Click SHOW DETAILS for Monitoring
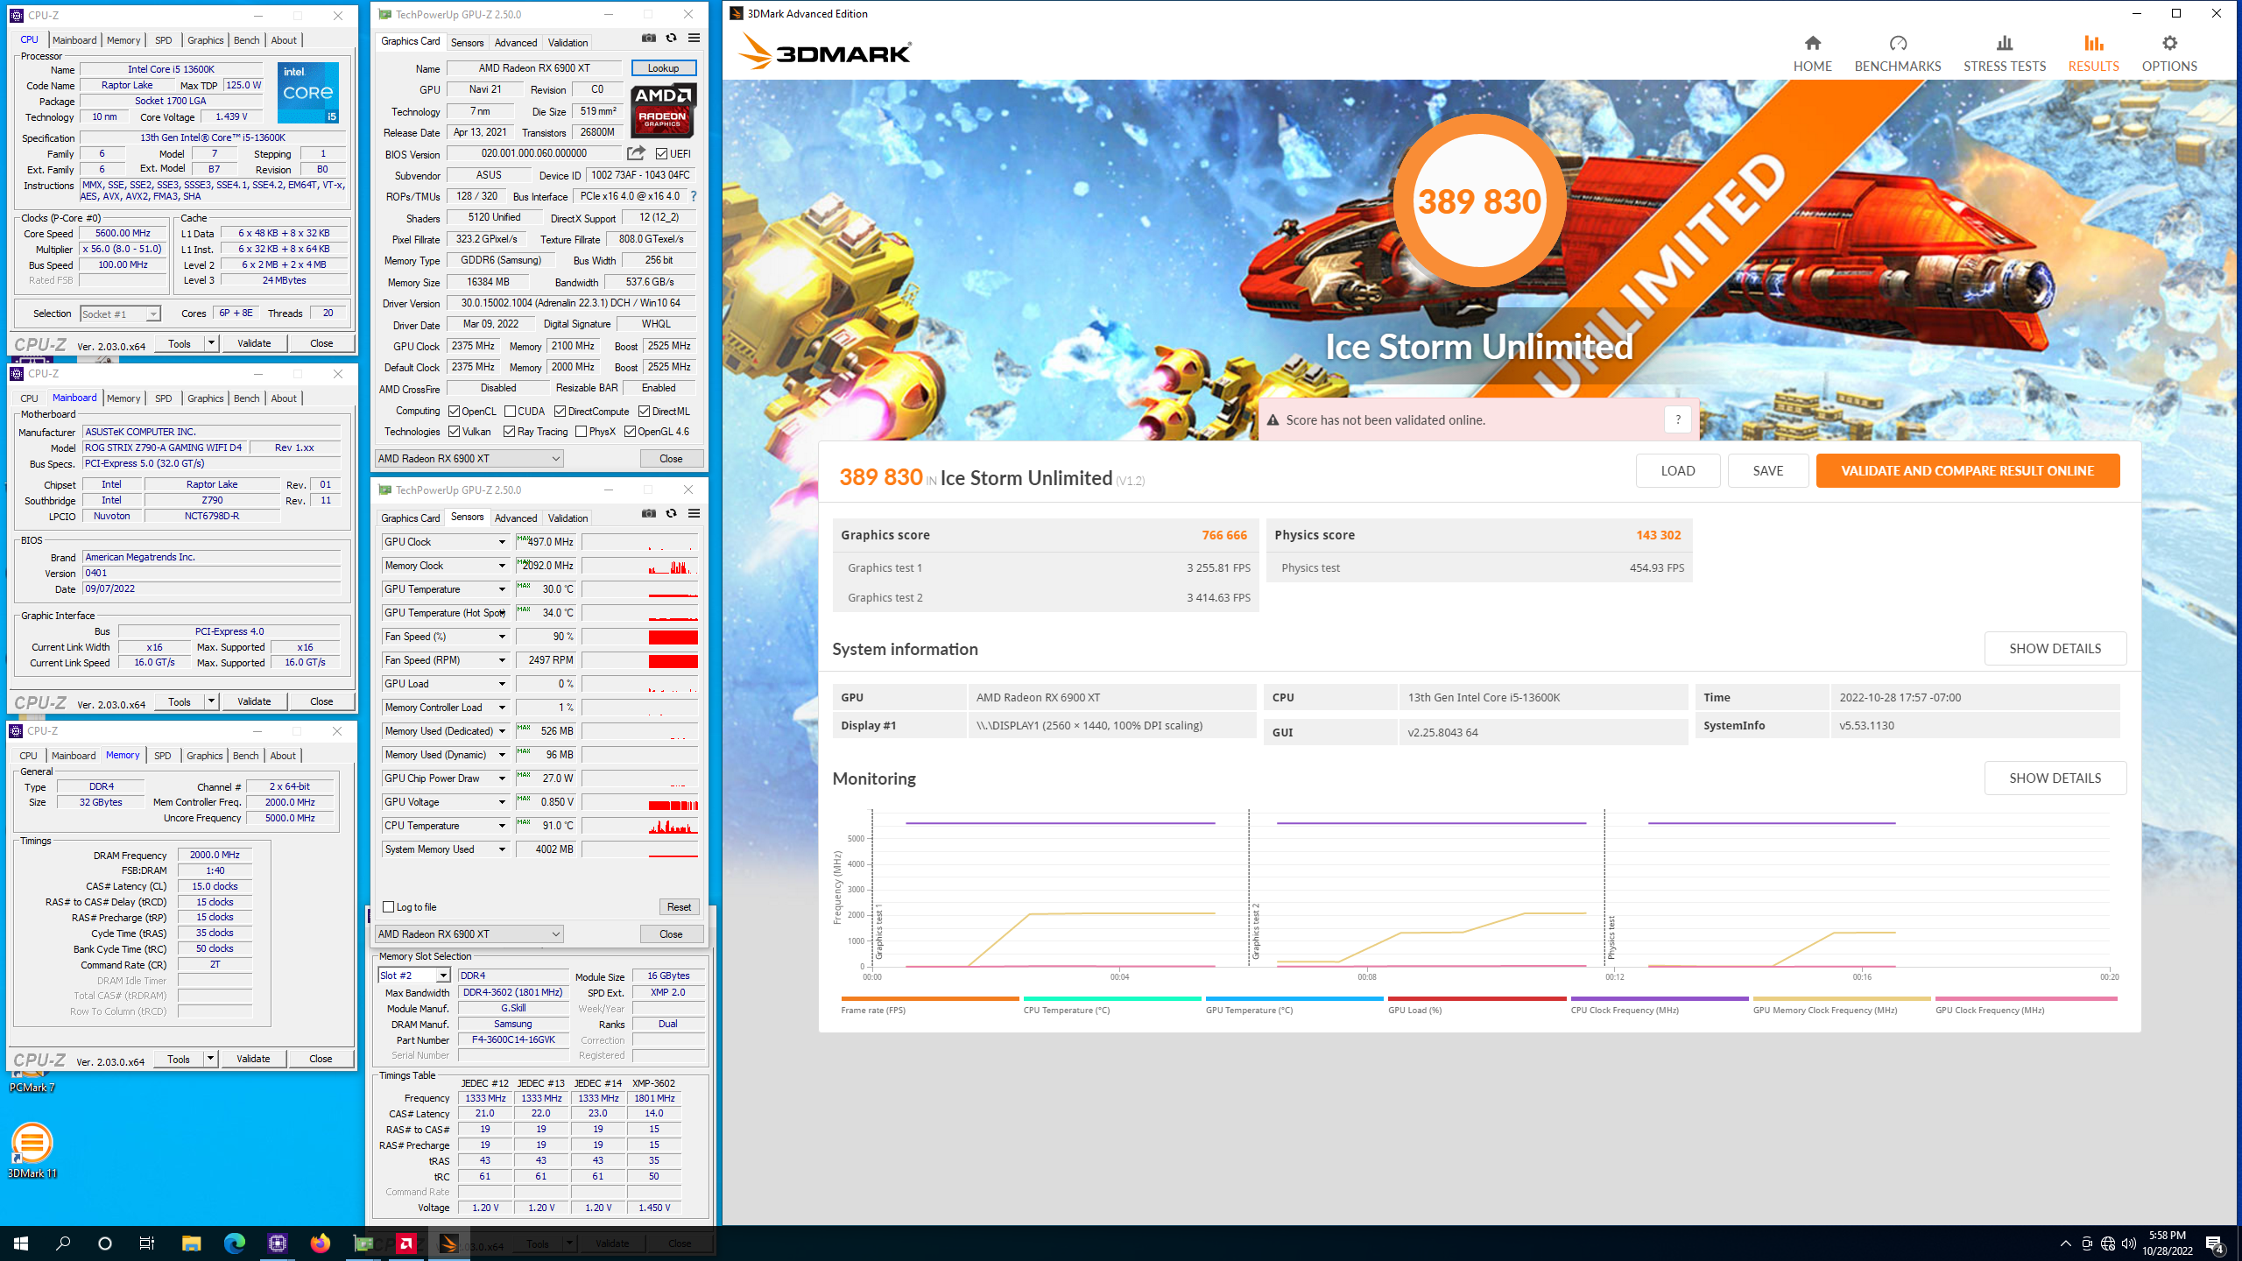 (2055, 778)
